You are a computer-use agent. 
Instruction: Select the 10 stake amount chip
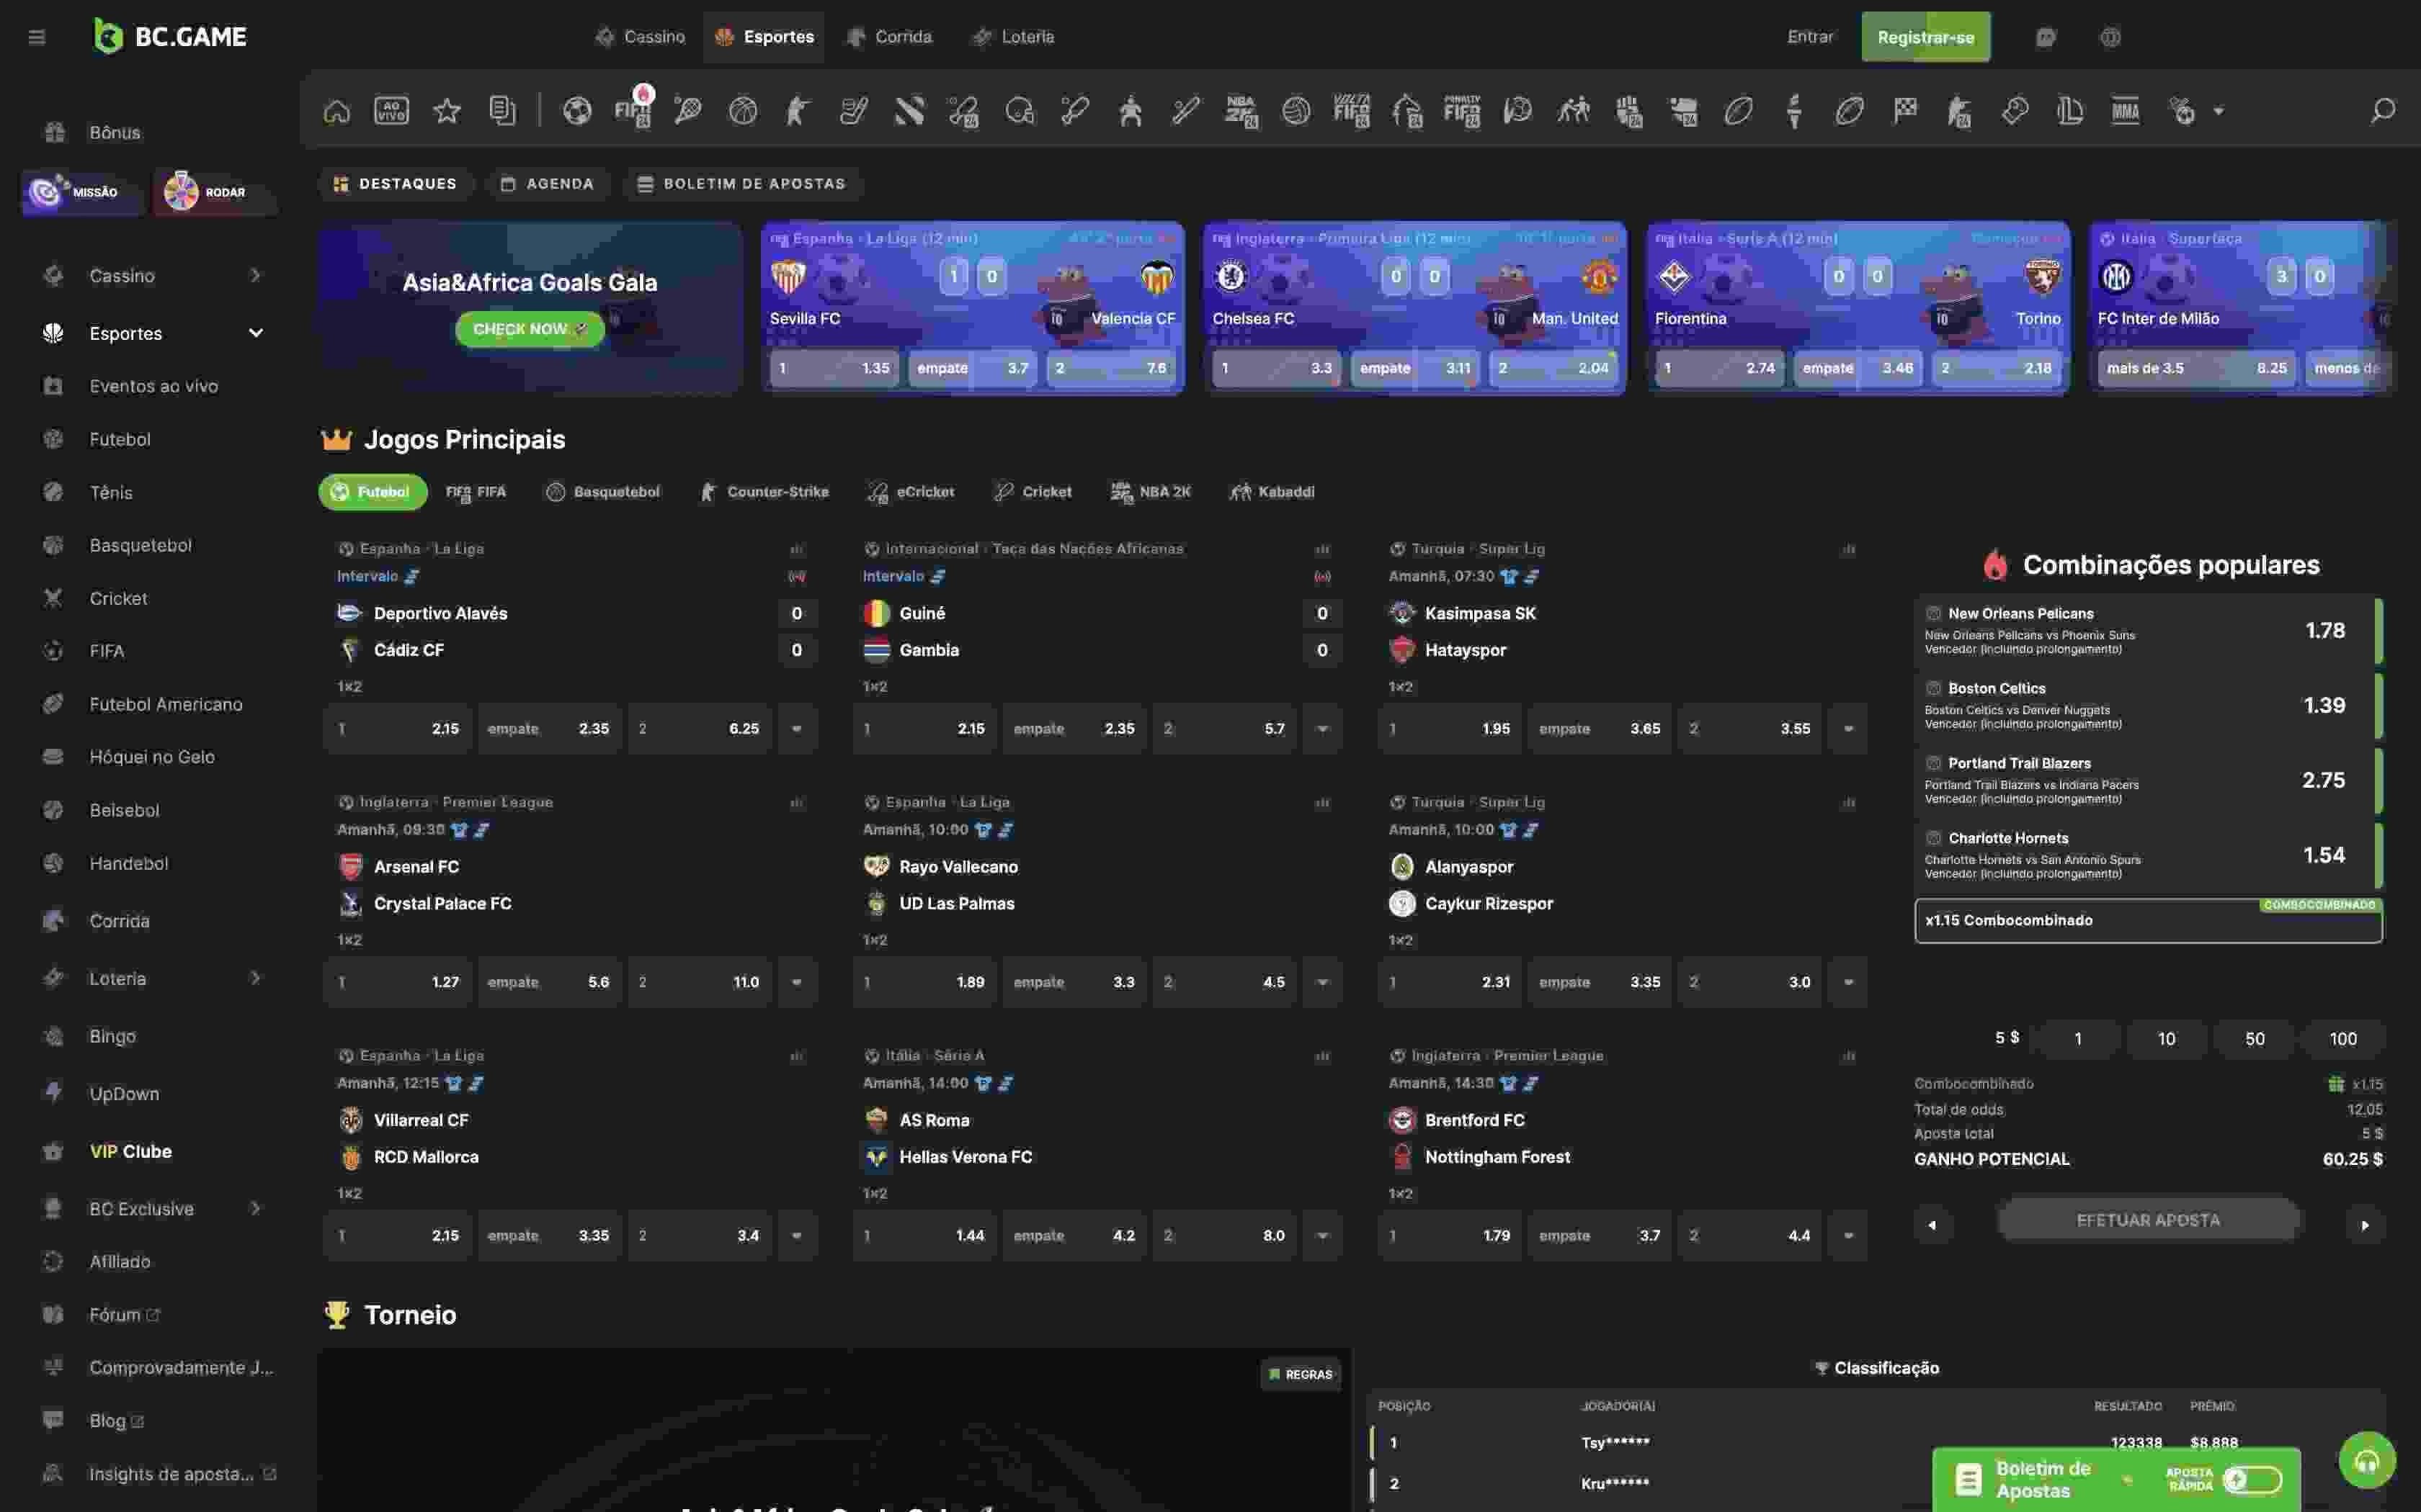[2166, 1039]
